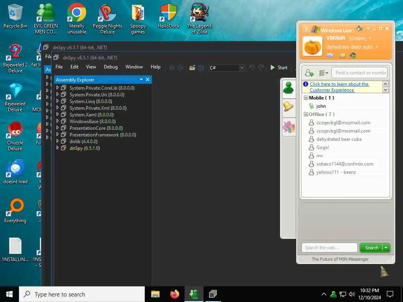
Task: Select the Spoopy games folder icon
Action: (x=138, y=18)
